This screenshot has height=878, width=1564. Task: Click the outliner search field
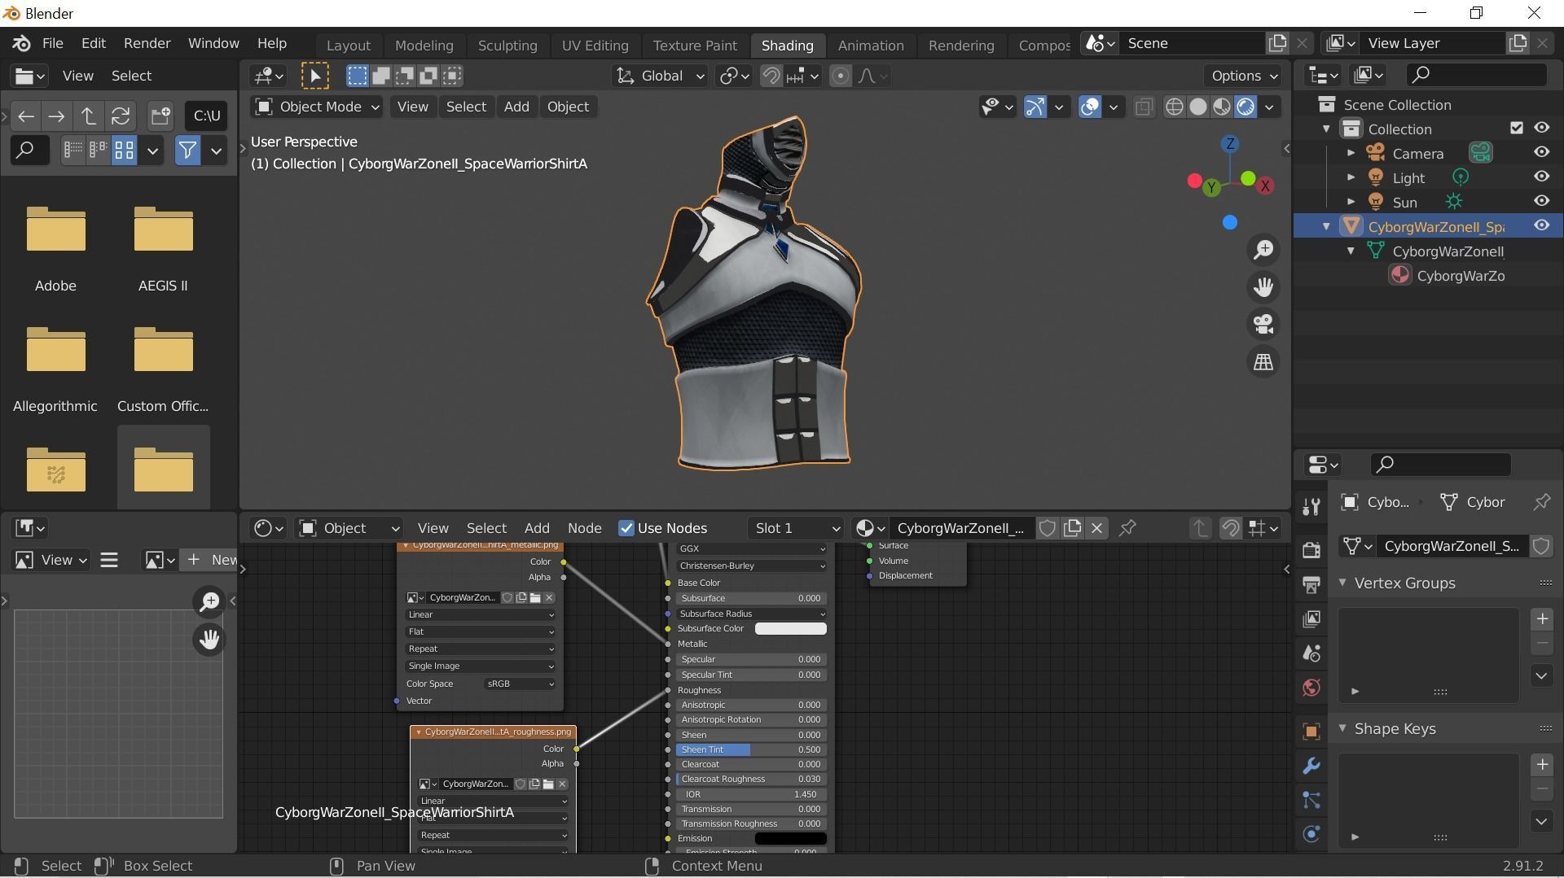click(1476, 75)
